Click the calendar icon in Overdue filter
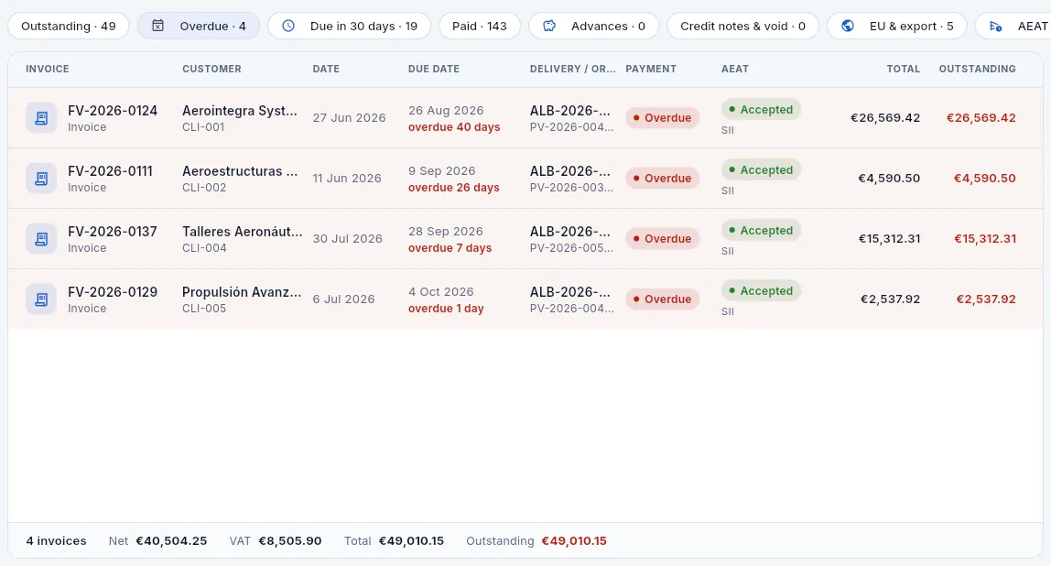 (157, 26)
